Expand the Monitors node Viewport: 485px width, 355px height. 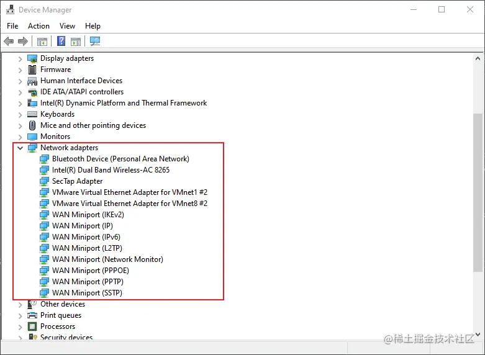point(20,137)
